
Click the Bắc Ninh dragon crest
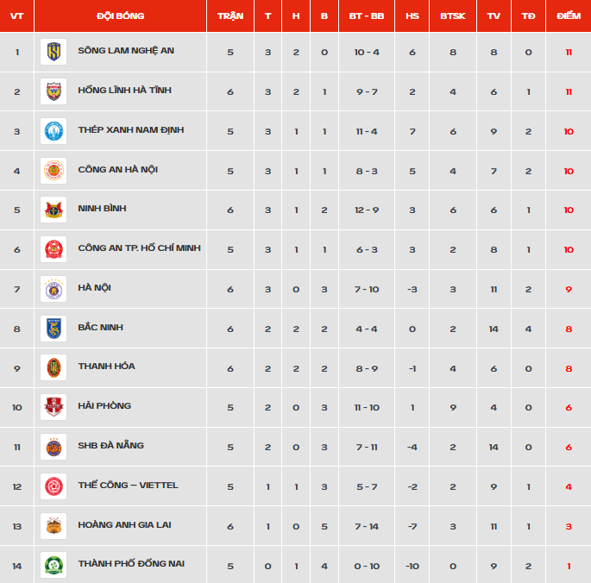click(x=53, y=329)
